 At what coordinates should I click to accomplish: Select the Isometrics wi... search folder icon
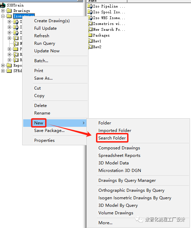(x=90, y=24)
